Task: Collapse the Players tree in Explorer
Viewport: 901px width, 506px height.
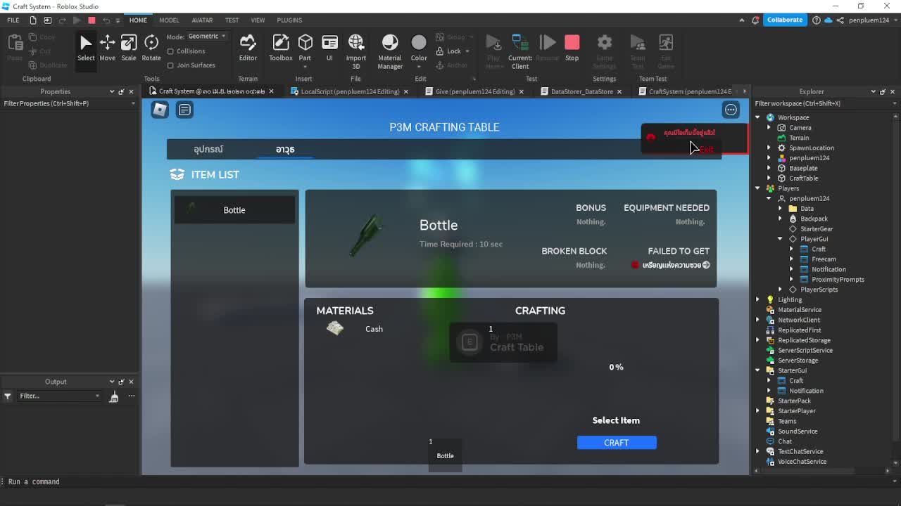Action: [x=757, y=188]
